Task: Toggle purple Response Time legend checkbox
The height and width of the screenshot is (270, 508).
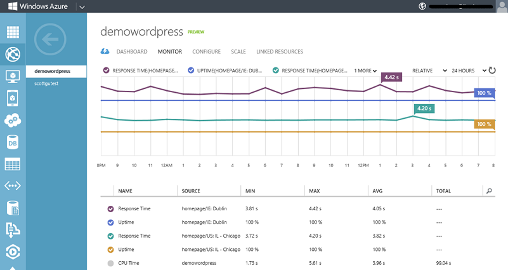Action: click(x=107, y=70)
